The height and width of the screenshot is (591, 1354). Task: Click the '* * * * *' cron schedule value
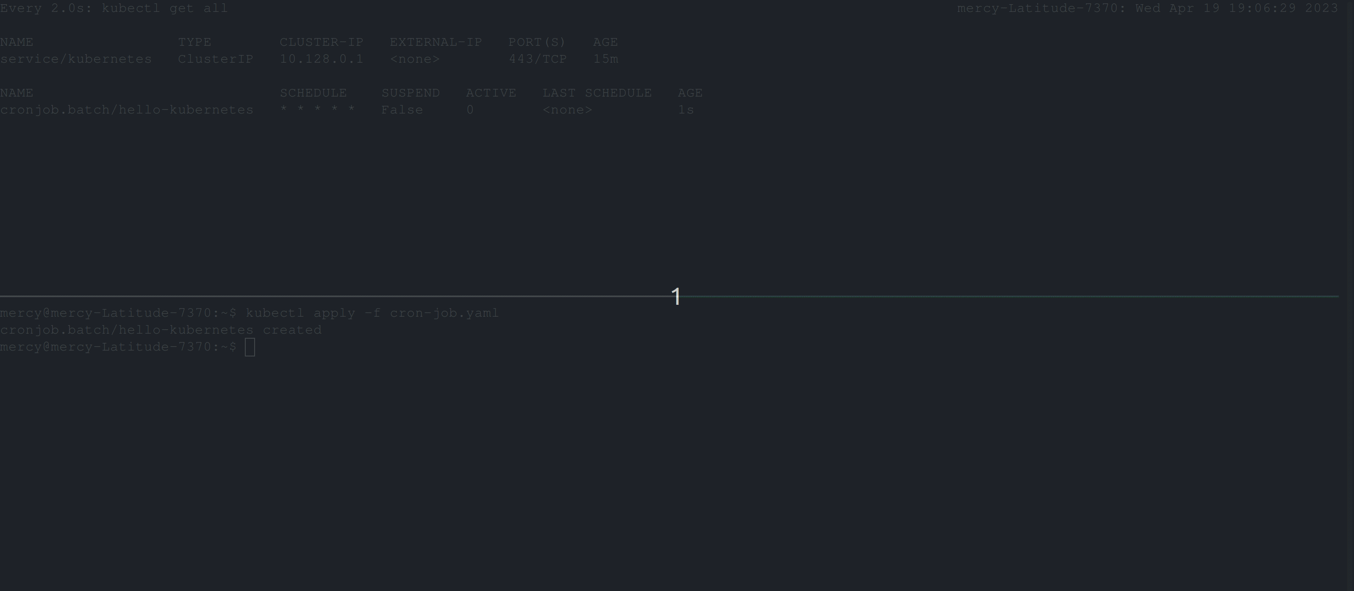point(317,110)
